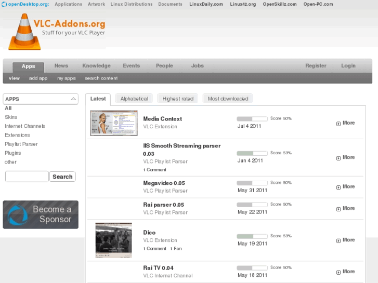Screen dimensions: 378x283
Task: Open the Linux42.org top link
Action: tap(243, 4)
